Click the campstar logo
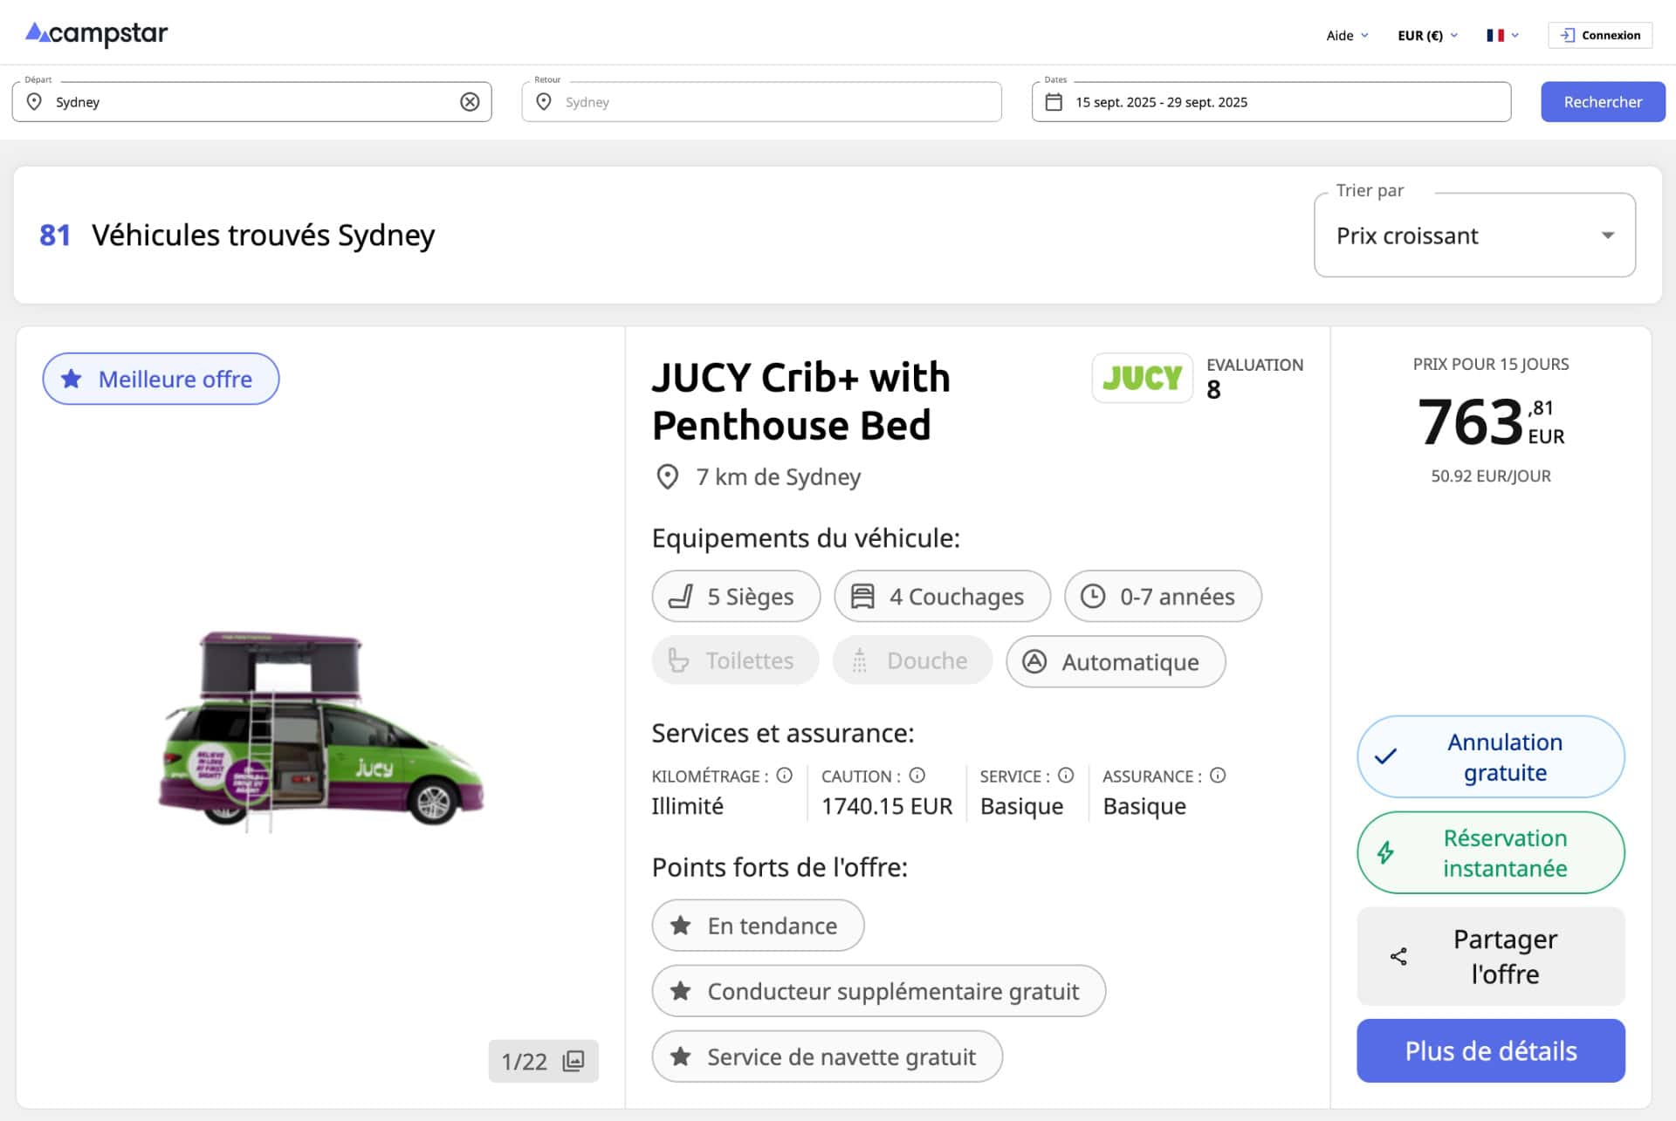 pyautogui.click(x=96, y=34)
